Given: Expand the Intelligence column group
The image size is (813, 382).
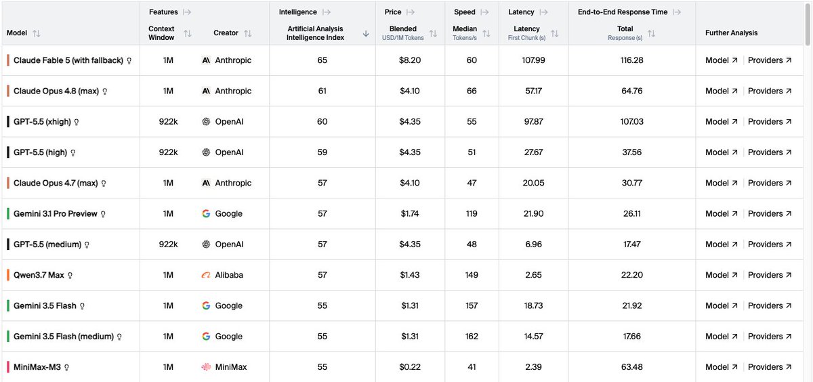Looking at the screenshot, I should click(x=327, y=12).
